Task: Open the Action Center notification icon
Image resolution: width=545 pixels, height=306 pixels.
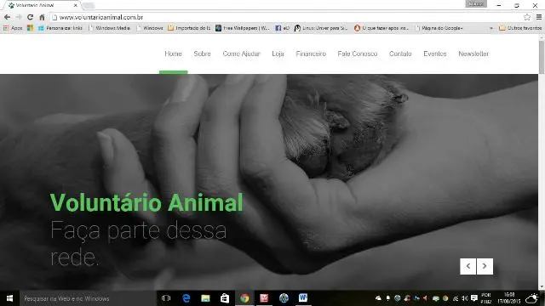Action: [474, 298]
